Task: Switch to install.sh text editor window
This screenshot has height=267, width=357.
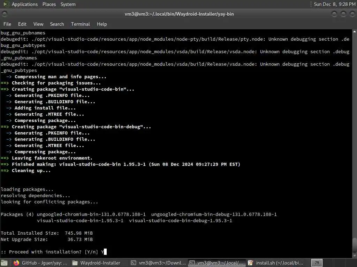Action: pos(276,263)
